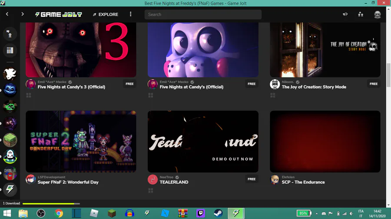Open SCP - The Endurance title link
The height and width of the screenshot is (219, 391).
point(303,182)
